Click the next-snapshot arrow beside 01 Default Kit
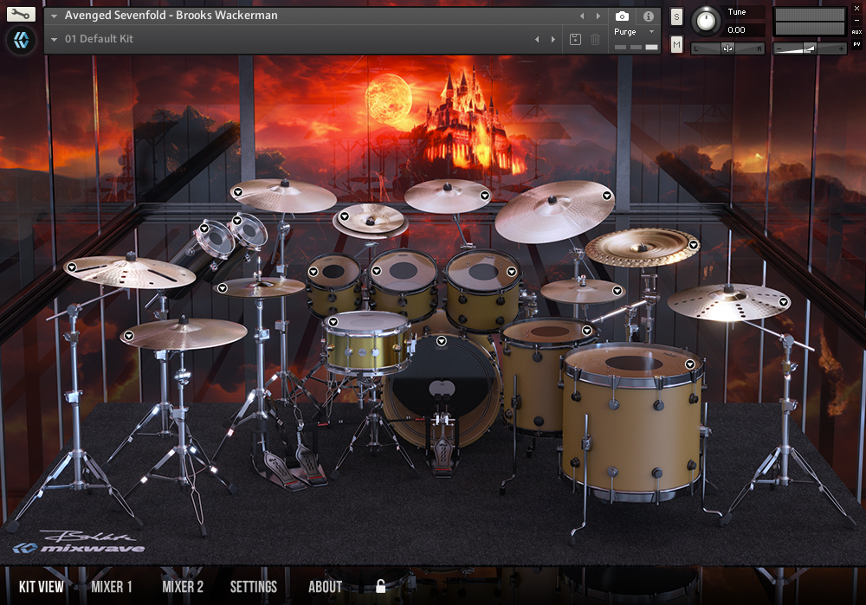The width and height of the screenshot is (866, 605). (553, 39)
